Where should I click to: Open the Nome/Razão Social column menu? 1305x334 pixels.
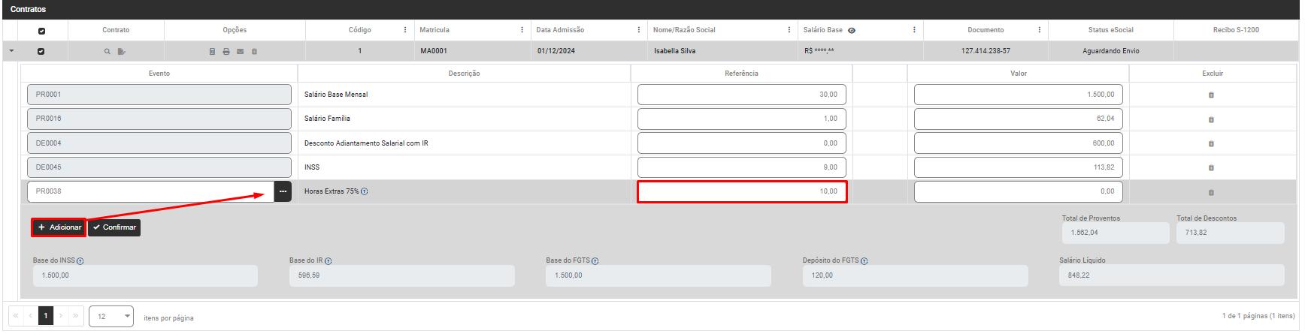pos(789,30)
